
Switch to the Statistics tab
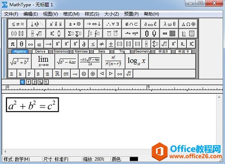click(x=61, y=52)
